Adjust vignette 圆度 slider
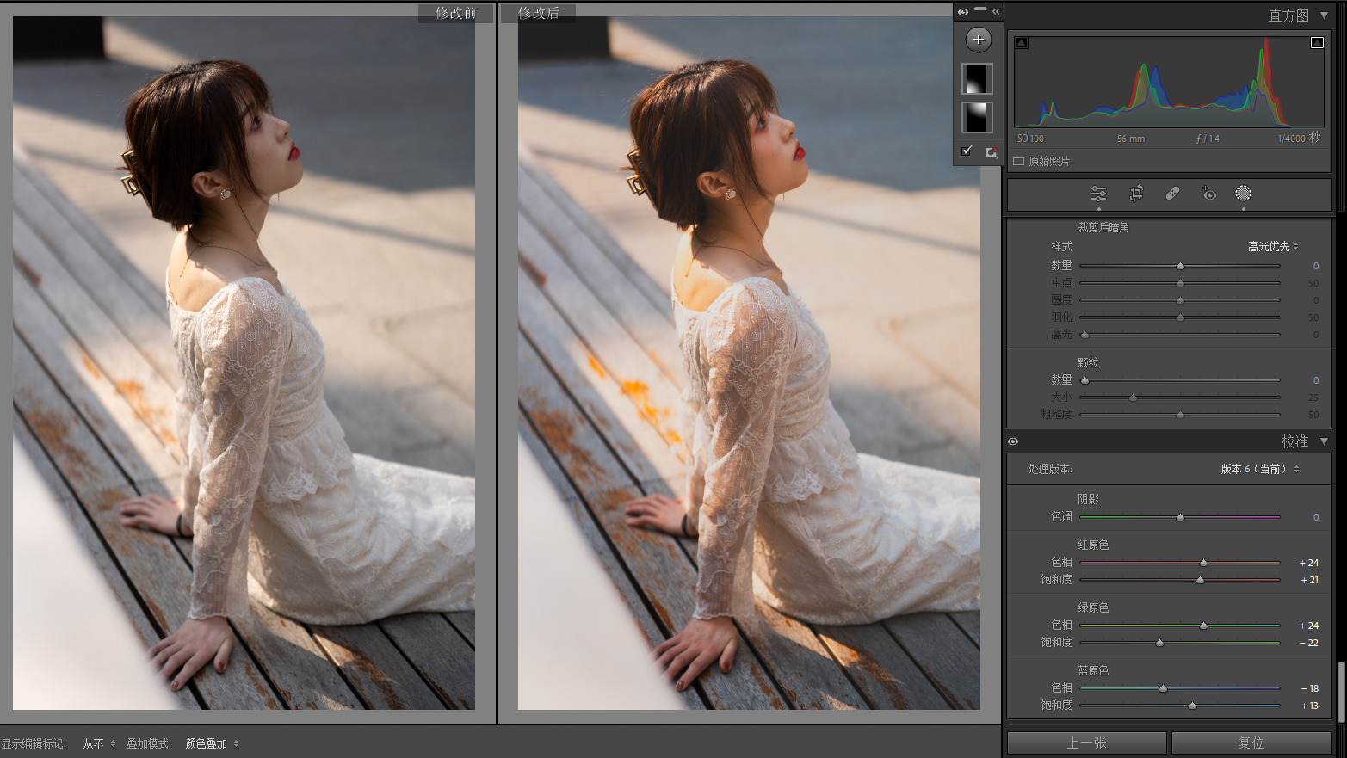The width and height of the screenshot is (1347, 758). click(1180, 300)
